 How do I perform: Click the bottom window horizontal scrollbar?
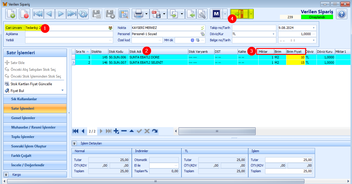pos(155,181)
